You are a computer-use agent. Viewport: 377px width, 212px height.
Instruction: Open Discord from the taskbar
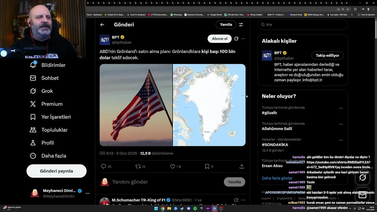click(188, 208)
